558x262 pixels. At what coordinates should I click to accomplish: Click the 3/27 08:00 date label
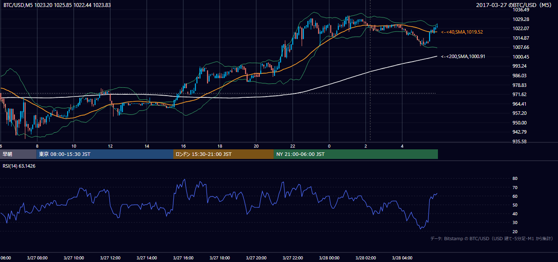pyautogui.click(x=37, y=258)
